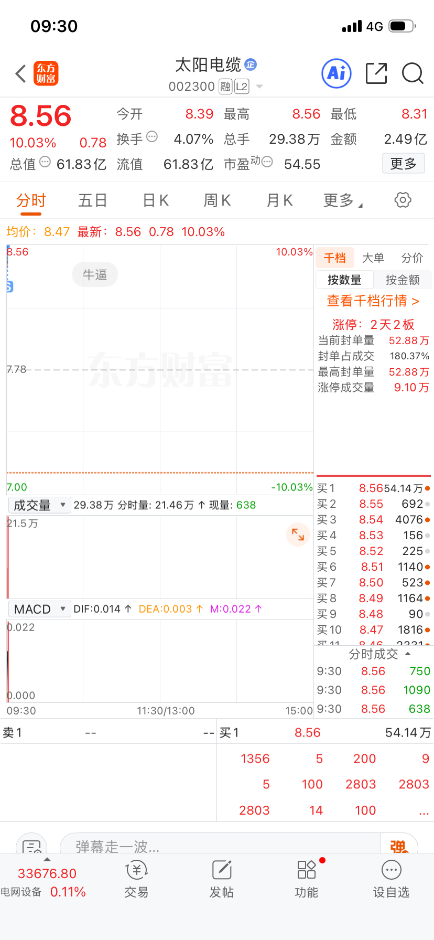Tap the 买1 8.56 order row
The width and height of the screenshot is (434, 940).
pos(373,488)
